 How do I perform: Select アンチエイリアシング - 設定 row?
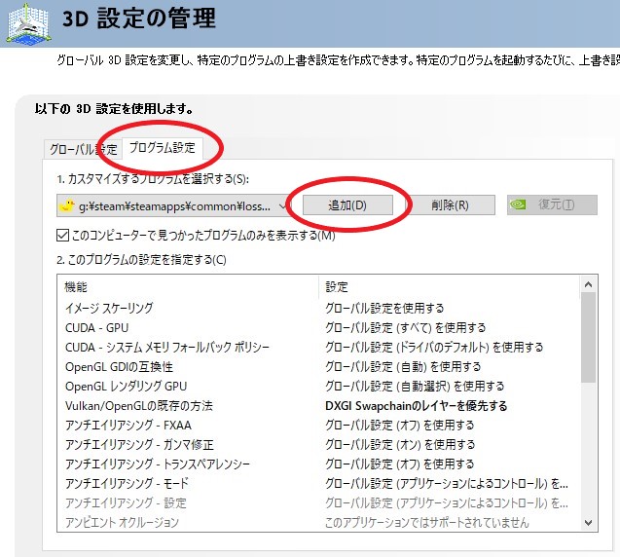[318, 502]
